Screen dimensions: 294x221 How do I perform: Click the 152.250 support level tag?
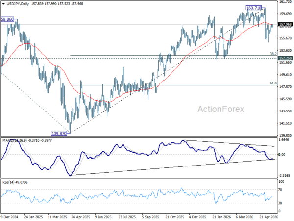(x=285, y=58)
